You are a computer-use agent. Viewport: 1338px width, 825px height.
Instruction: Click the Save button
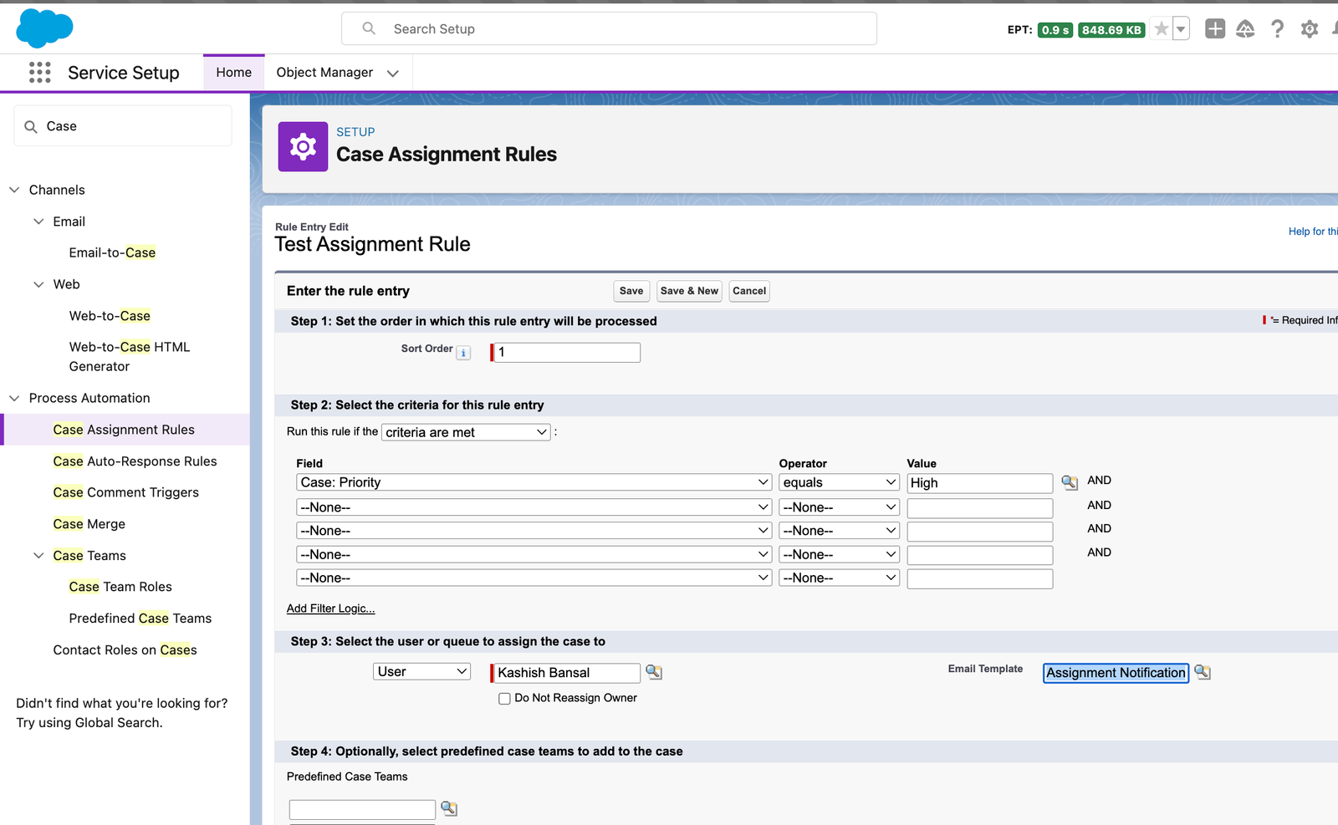pyautogui.click(x=631, y=291)
